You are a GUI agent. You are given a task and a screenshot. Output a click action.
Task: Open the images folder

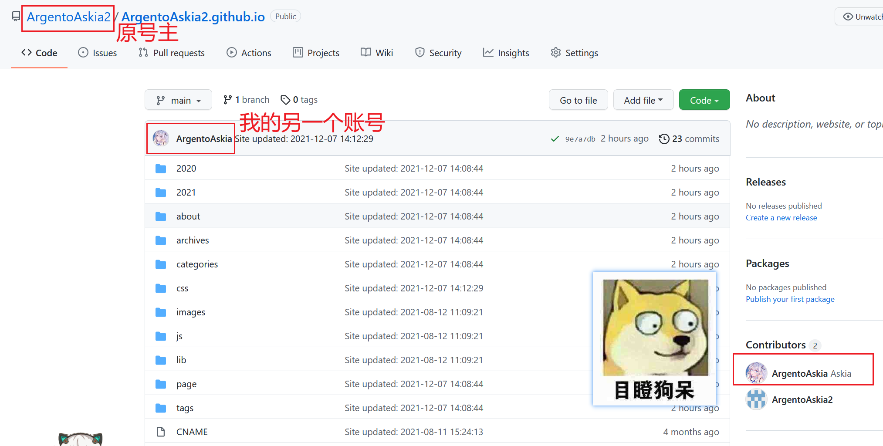(x=191, y=312)
